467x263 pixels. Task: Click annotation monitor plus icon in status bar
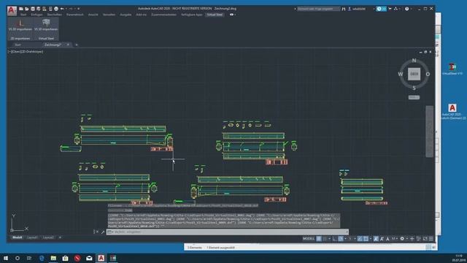412,239
